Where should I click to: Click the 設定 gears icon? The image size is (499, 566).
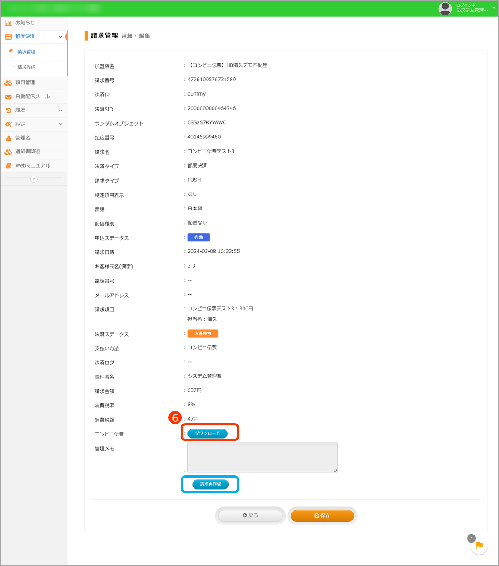pyautogui.click(x=8, y=124)
